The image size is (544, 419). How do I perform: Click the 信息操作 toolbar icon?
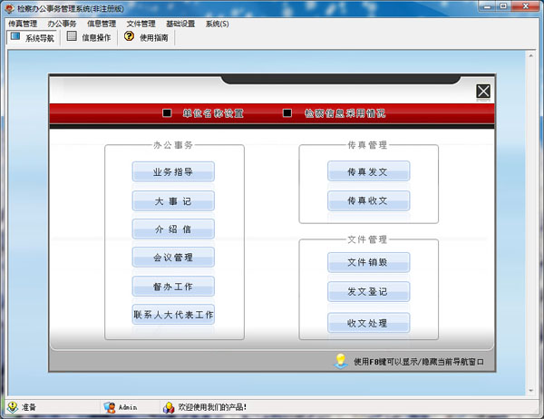tap(72, 37)
